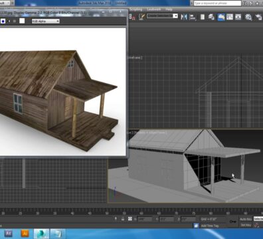Screen dimensions: 263x239
Task: Open the fourth taskbar window button
Action: click(58, 234)
